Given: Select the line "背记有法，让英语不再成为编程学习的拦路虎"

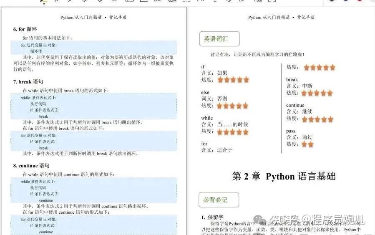Looking at the screenshot, I should click(256, 54).
